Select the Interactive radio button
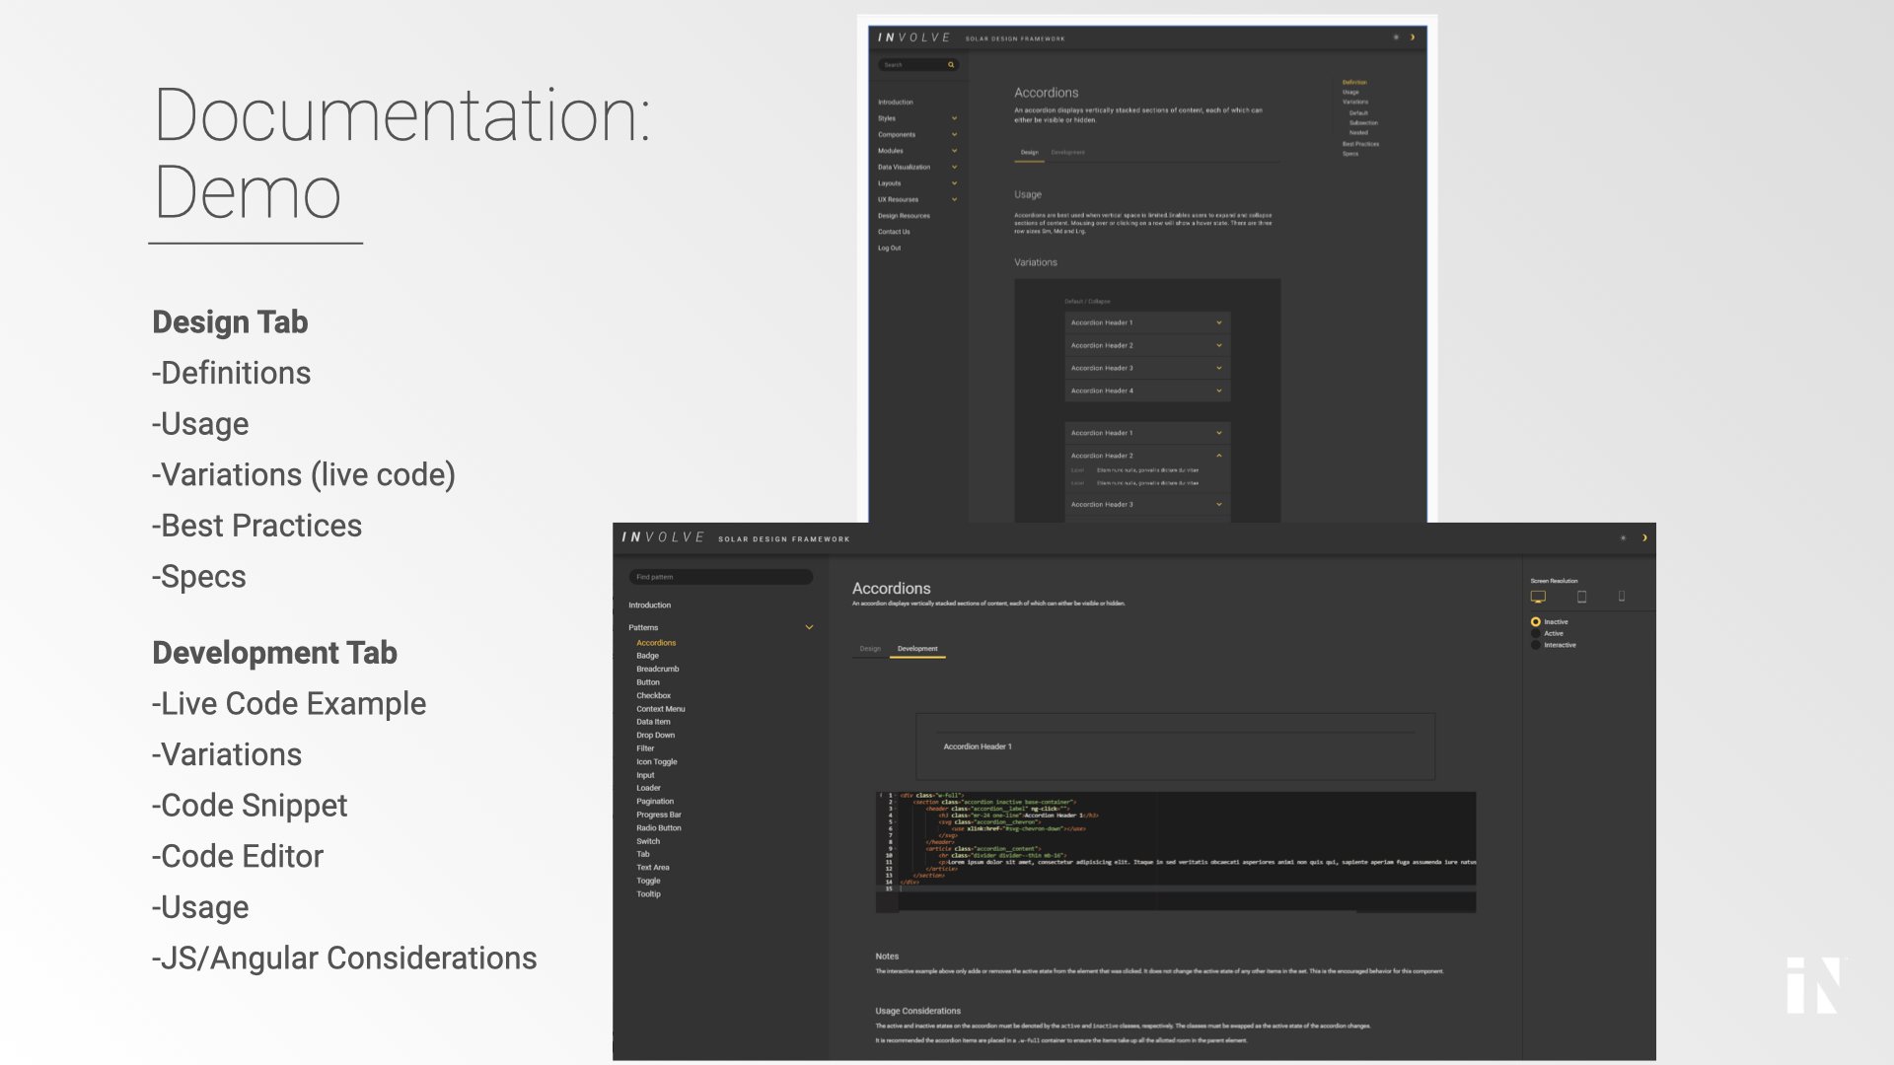The width and height of the screenshot is (1894, 1065). pyautogui.click(x=1535, y=645)
